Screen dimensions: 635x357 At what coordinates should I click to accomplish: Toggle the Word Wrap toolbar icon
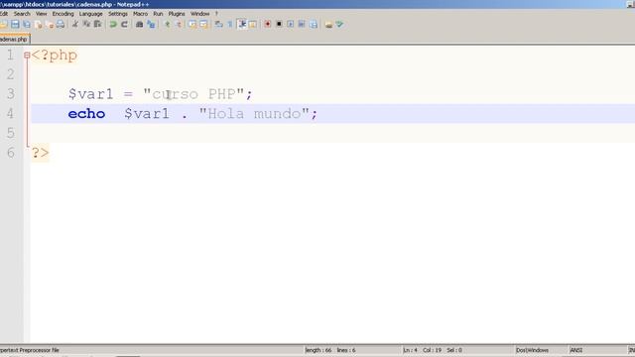(218, 24)
